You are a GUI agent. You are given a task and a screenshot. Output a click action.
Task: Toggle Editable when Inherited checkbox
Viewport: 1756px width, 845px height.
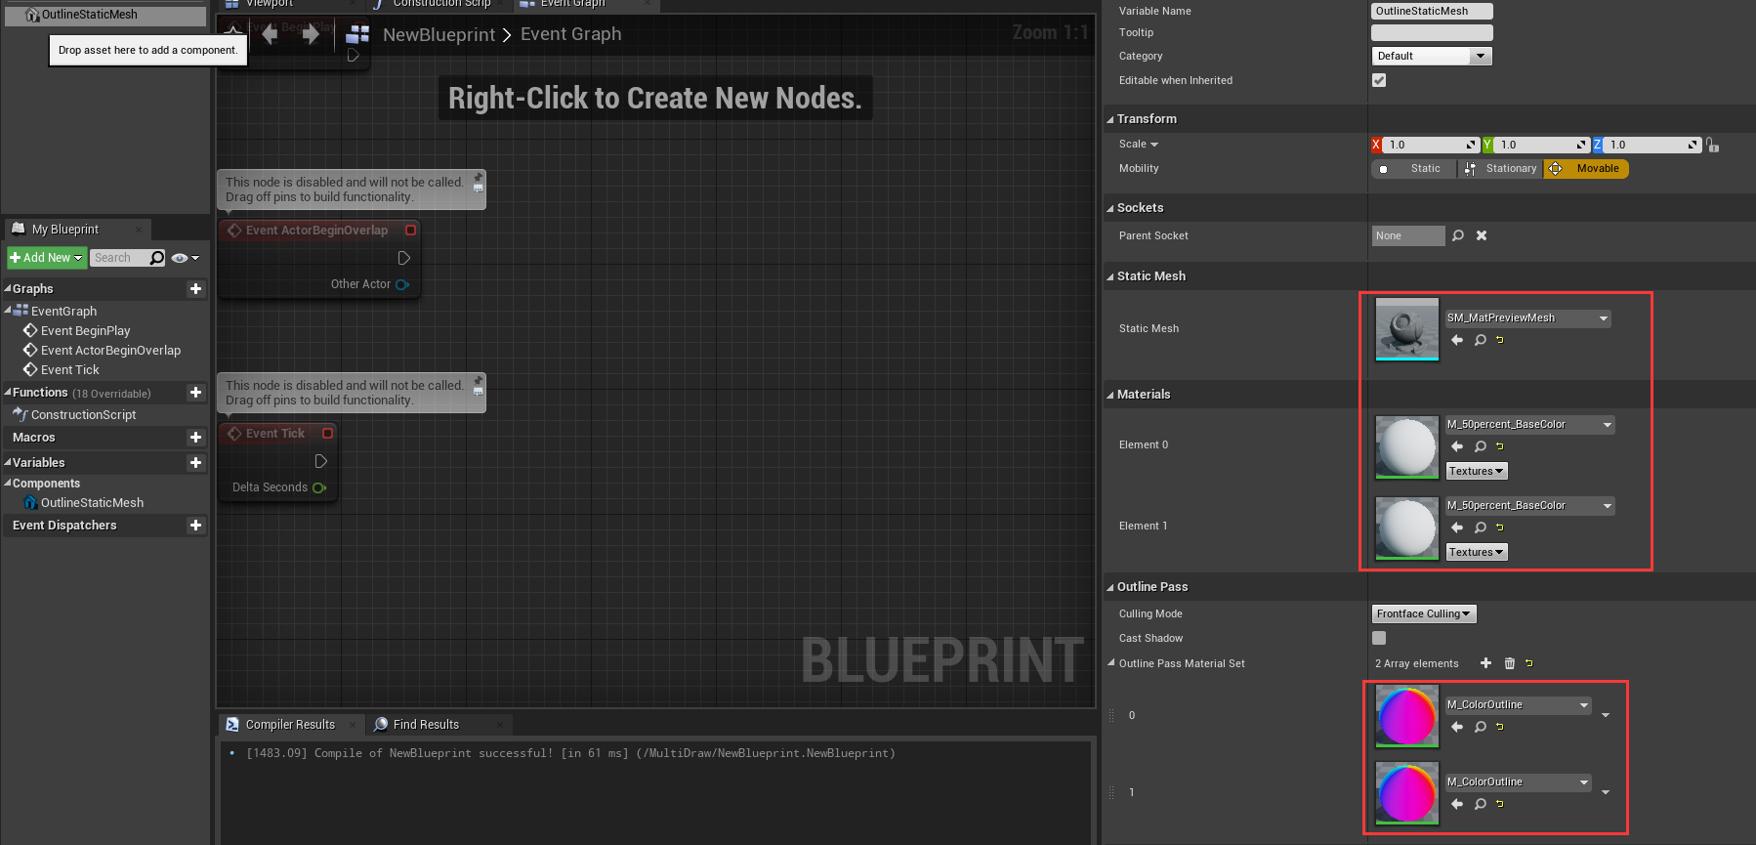[x=1379, y=80]
